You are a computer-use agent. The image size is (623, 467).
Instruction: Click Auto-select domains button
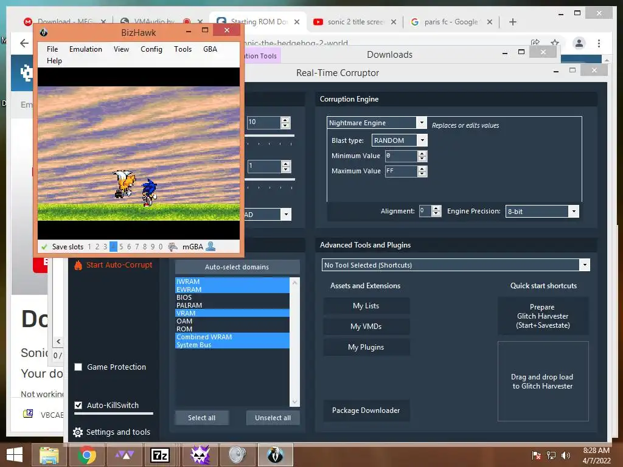[x=237, y=267]
